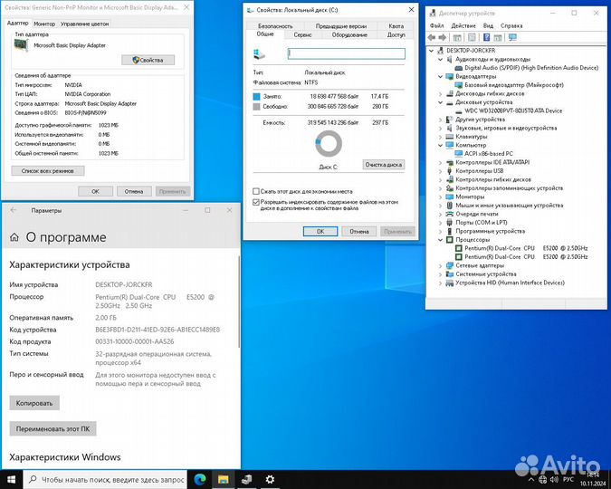
Task: Collapse the Видеоадаптеры category
Action: 441,76
